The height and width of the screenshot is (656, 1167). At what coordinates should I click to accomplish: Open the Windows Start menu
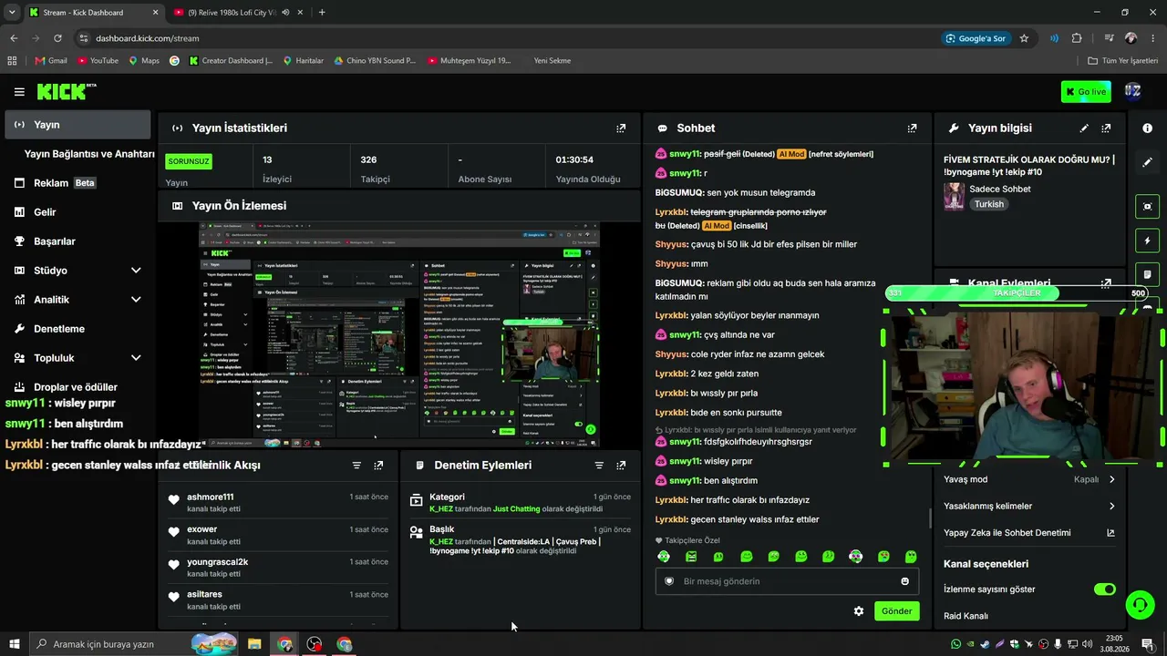(14, 644)
